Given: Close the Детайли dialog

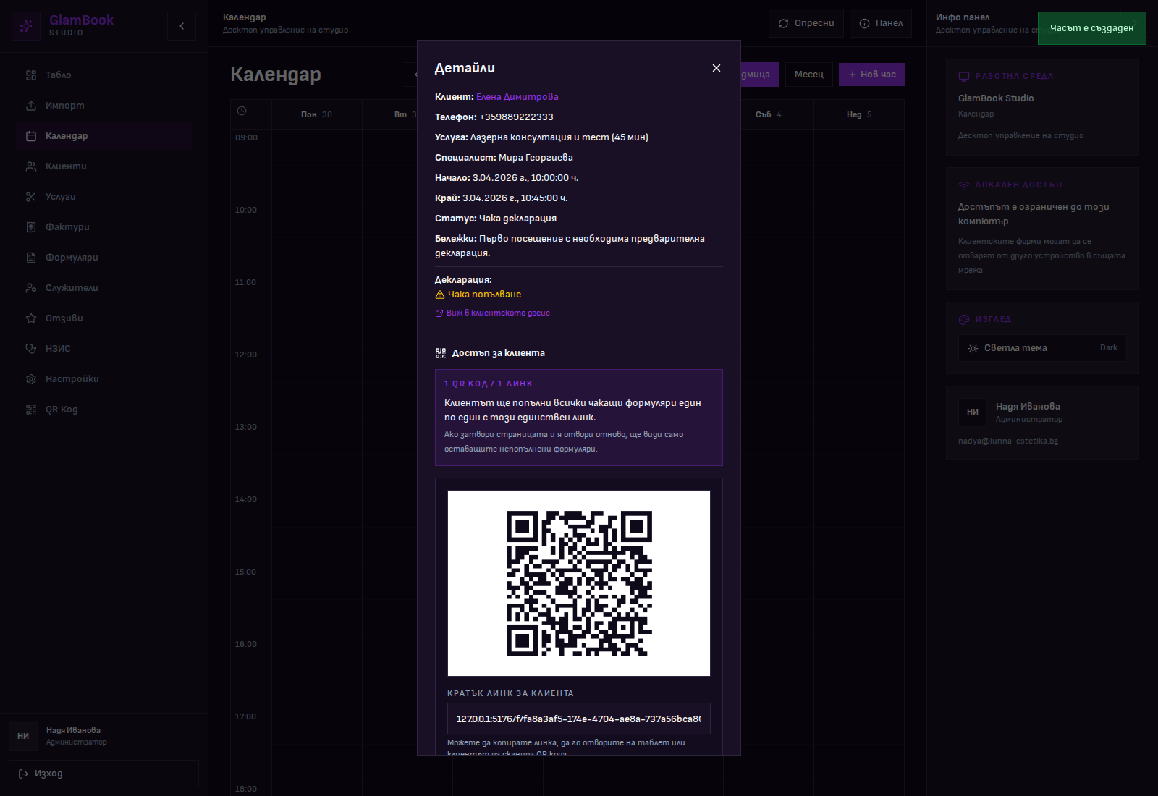Looking at the screenshot, I should 716,68.
